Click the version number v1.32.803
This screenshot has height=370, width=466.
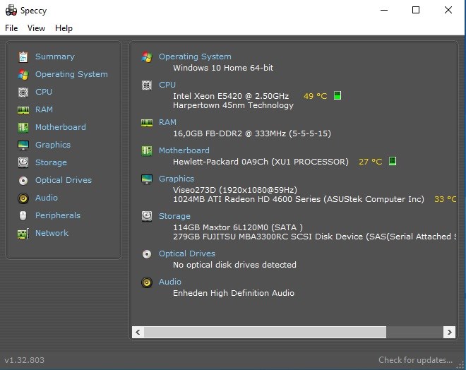click(25, 360)
